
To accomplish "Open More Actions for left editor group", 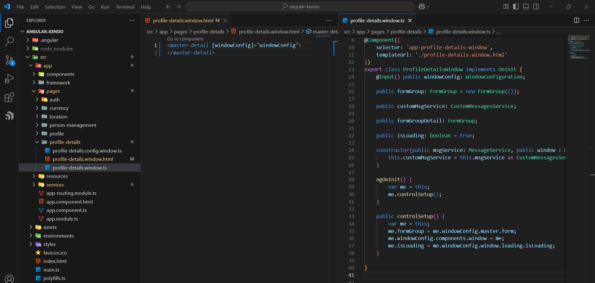I will (x=329, y=20).
